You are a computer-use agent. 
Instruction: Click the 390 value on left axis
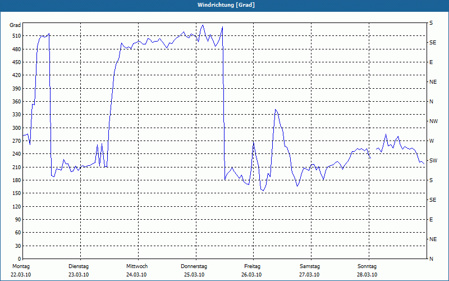[x=16, y=89]
